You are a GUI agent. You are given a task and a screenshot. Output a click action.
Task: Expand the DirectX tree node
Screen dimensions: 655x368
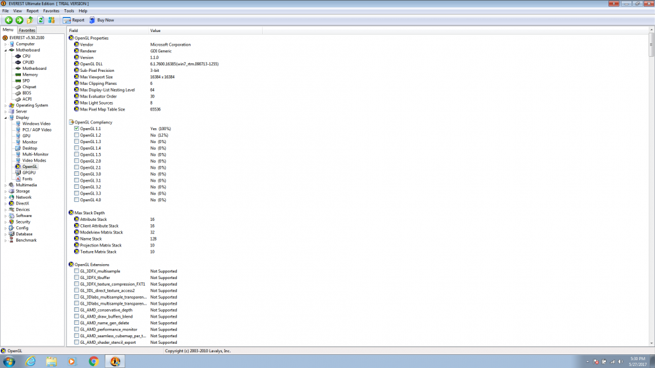5,203
